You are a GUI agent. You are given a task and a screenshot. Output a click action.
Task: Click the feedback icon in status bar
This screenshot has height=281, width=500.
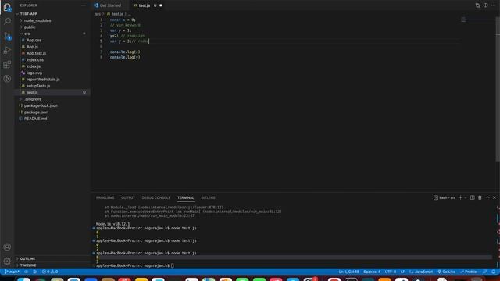484,272
